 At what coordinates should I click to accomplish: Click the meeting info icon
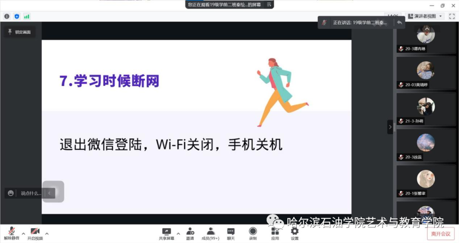7,16
